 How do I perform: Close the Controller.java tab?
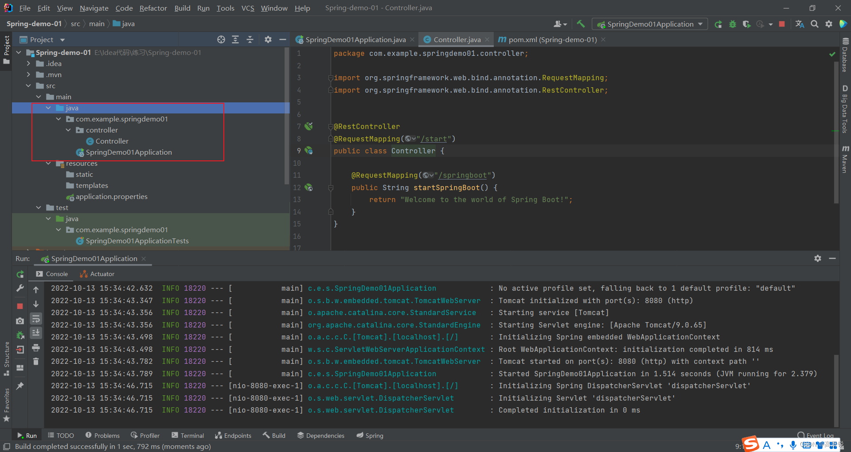(x=487, y=39)
